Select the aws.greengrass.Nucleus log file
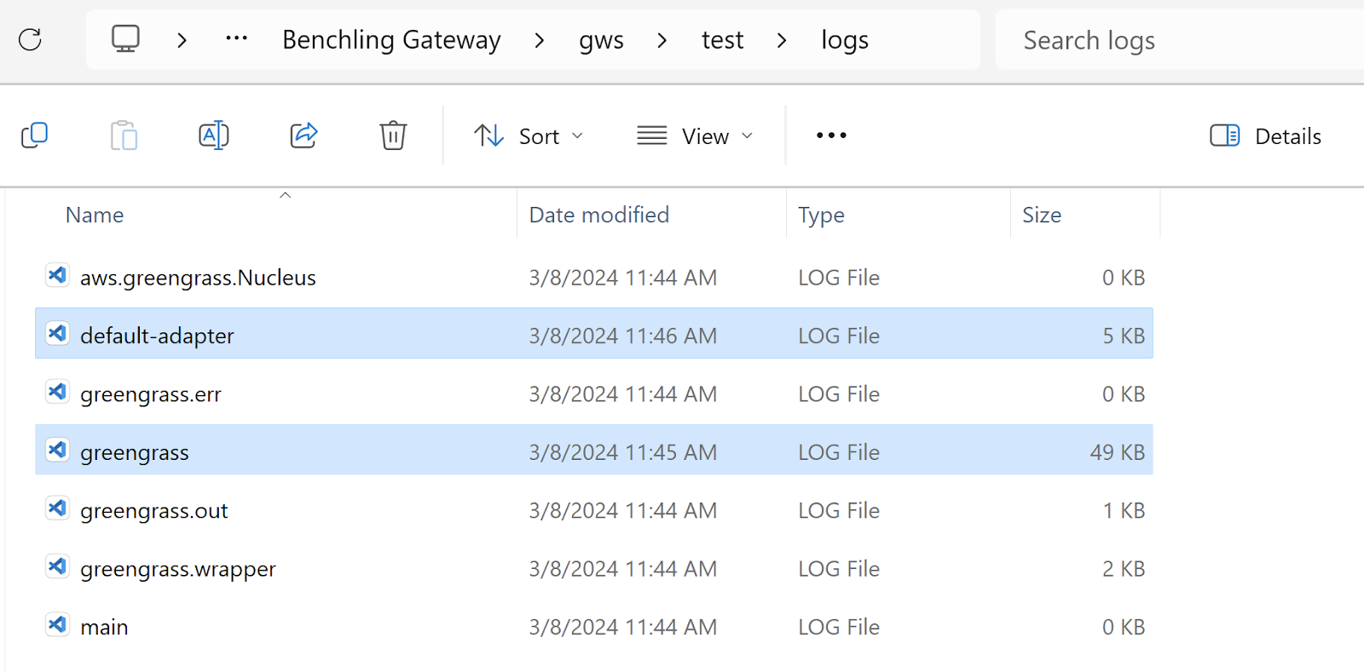This screenshot has height=672, width=1364. [198, 278]
